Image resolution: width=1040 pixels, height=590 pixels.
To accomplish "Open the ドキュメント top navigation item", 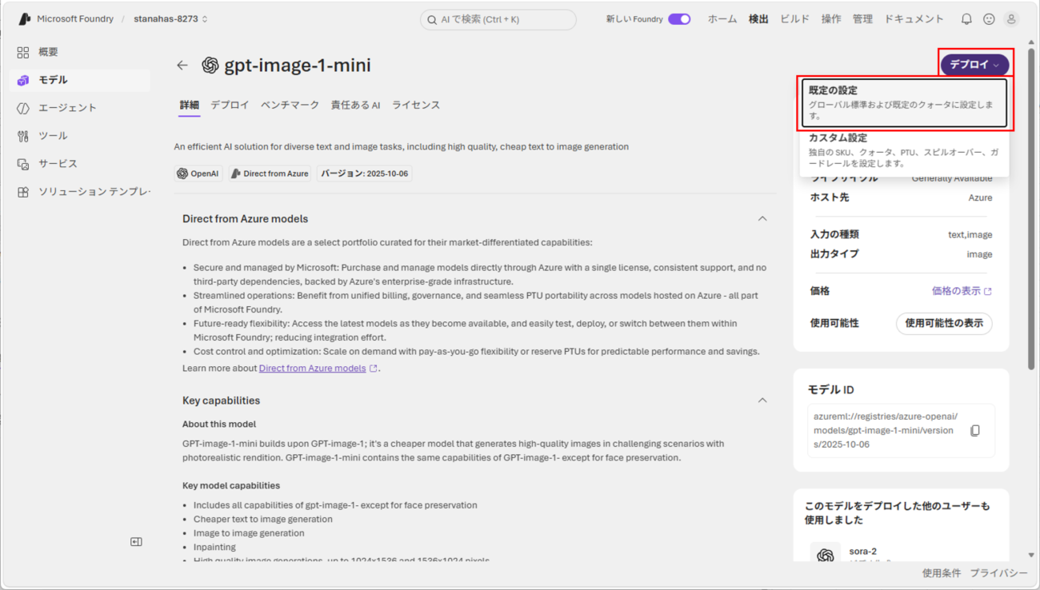I will 914,19.
